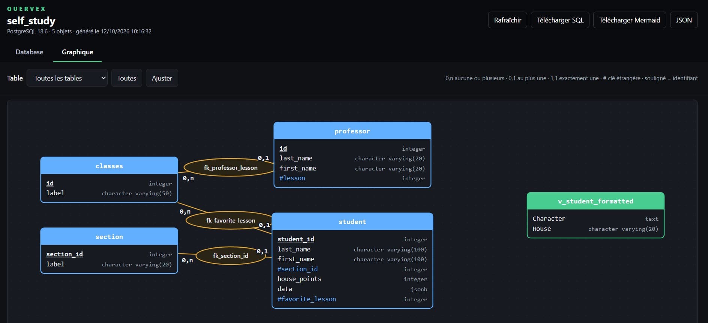Click the jsonb type in student table
Image resolution: width=708 pixels, height=323 pixels.
[419, 289]
